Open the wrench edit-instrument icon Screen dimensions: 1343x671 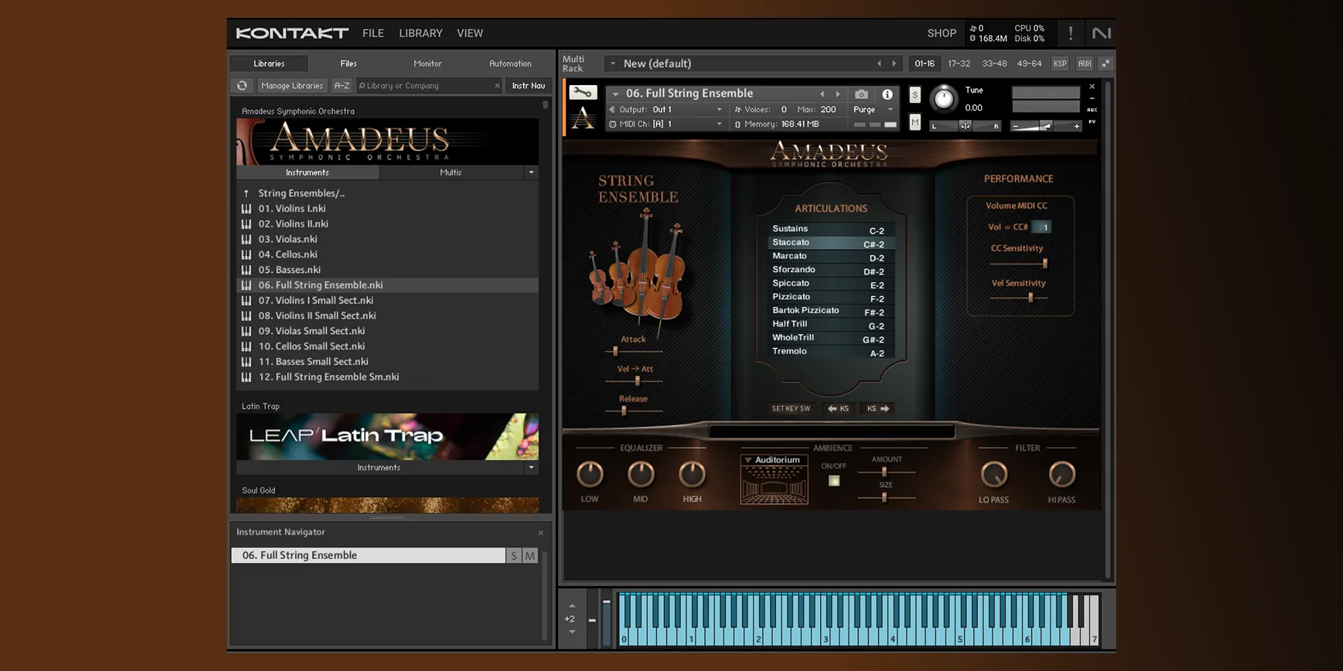point(583,93)
